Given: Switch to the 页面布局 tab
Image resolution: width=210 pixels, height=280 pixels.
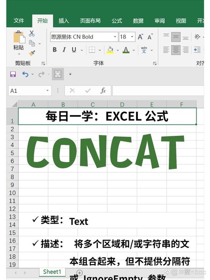Looking at the screenshot, I should coord(90,21).
